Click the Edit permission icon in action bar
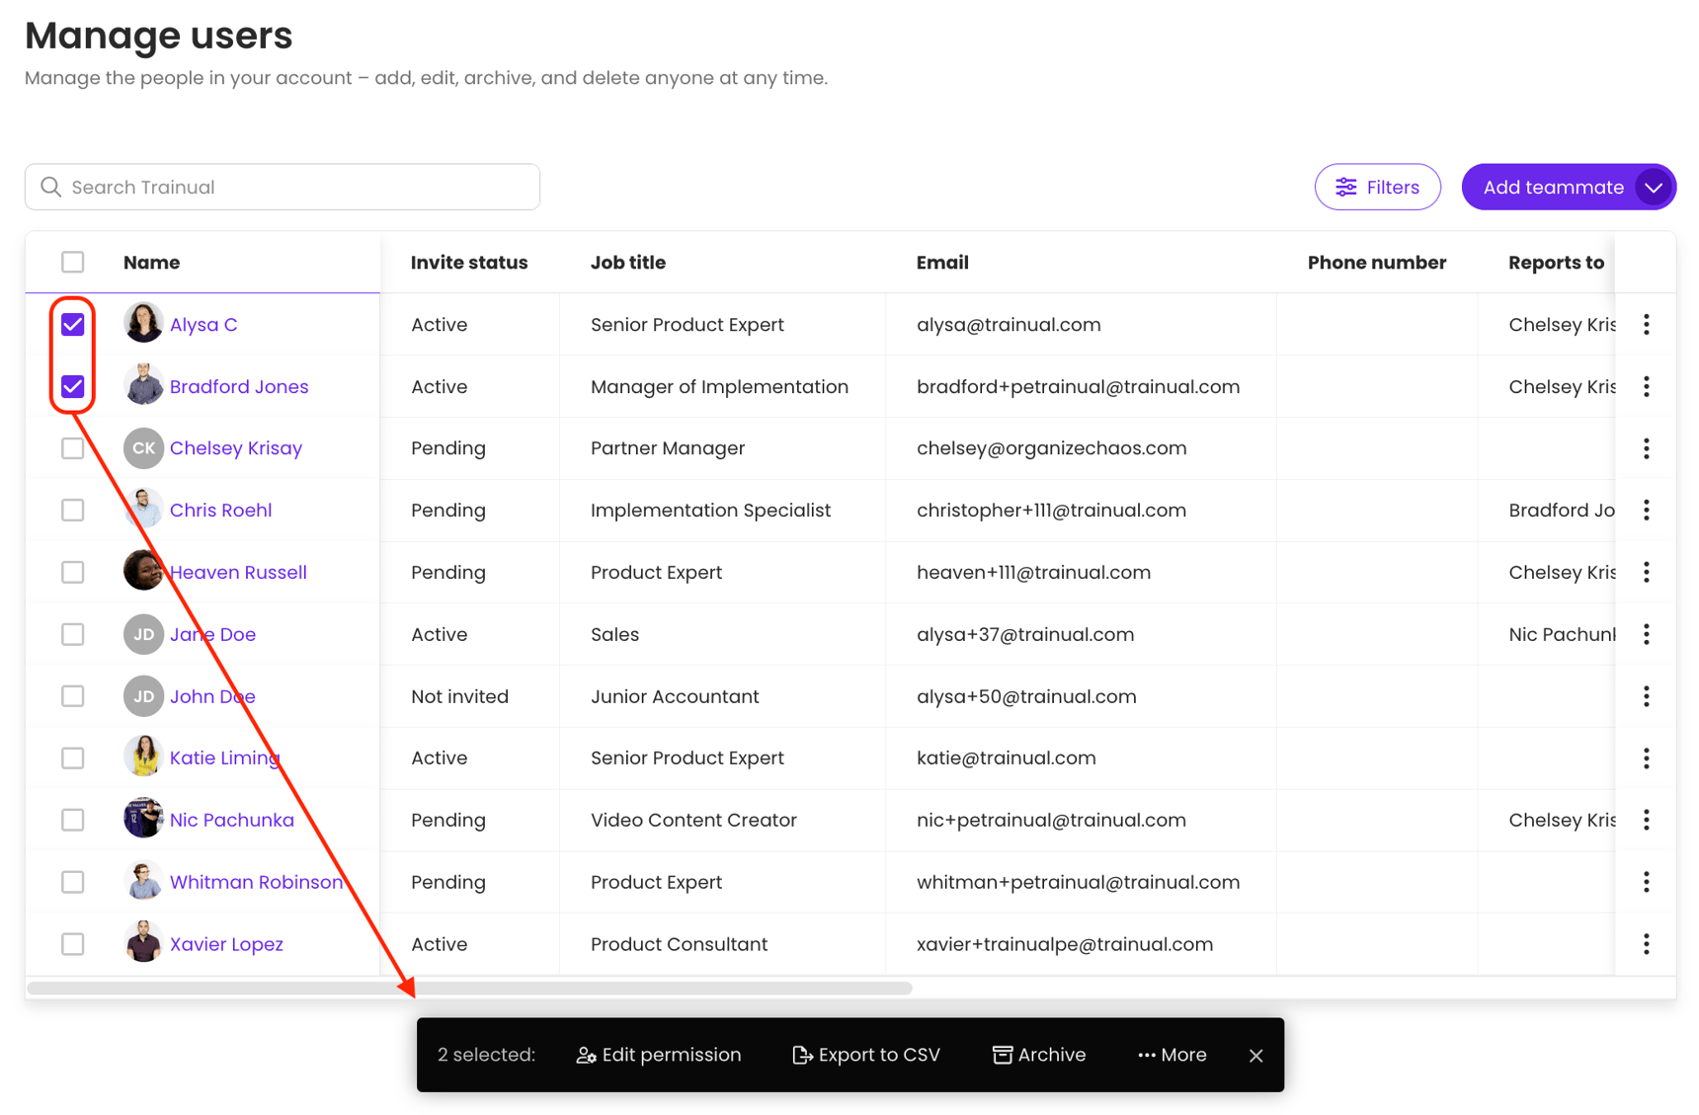 (586, 1055)
